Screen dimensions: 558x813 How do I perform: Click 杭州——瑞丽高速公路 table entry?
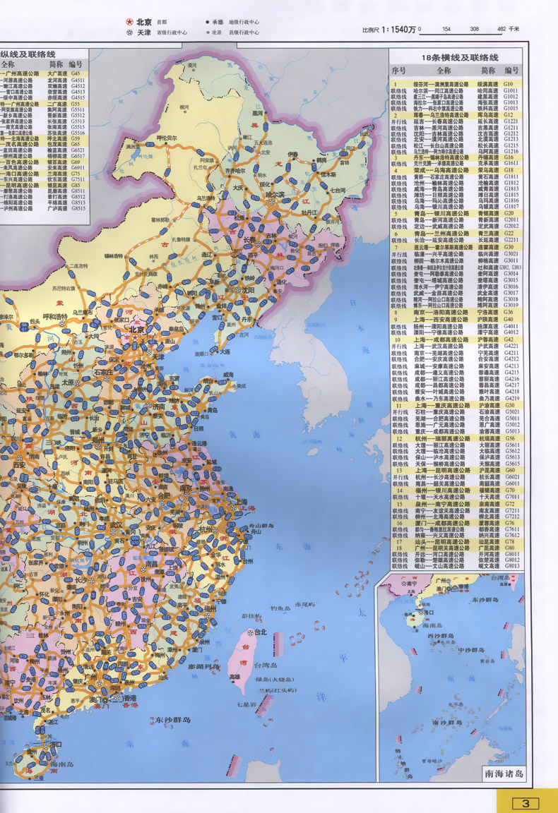442,438
